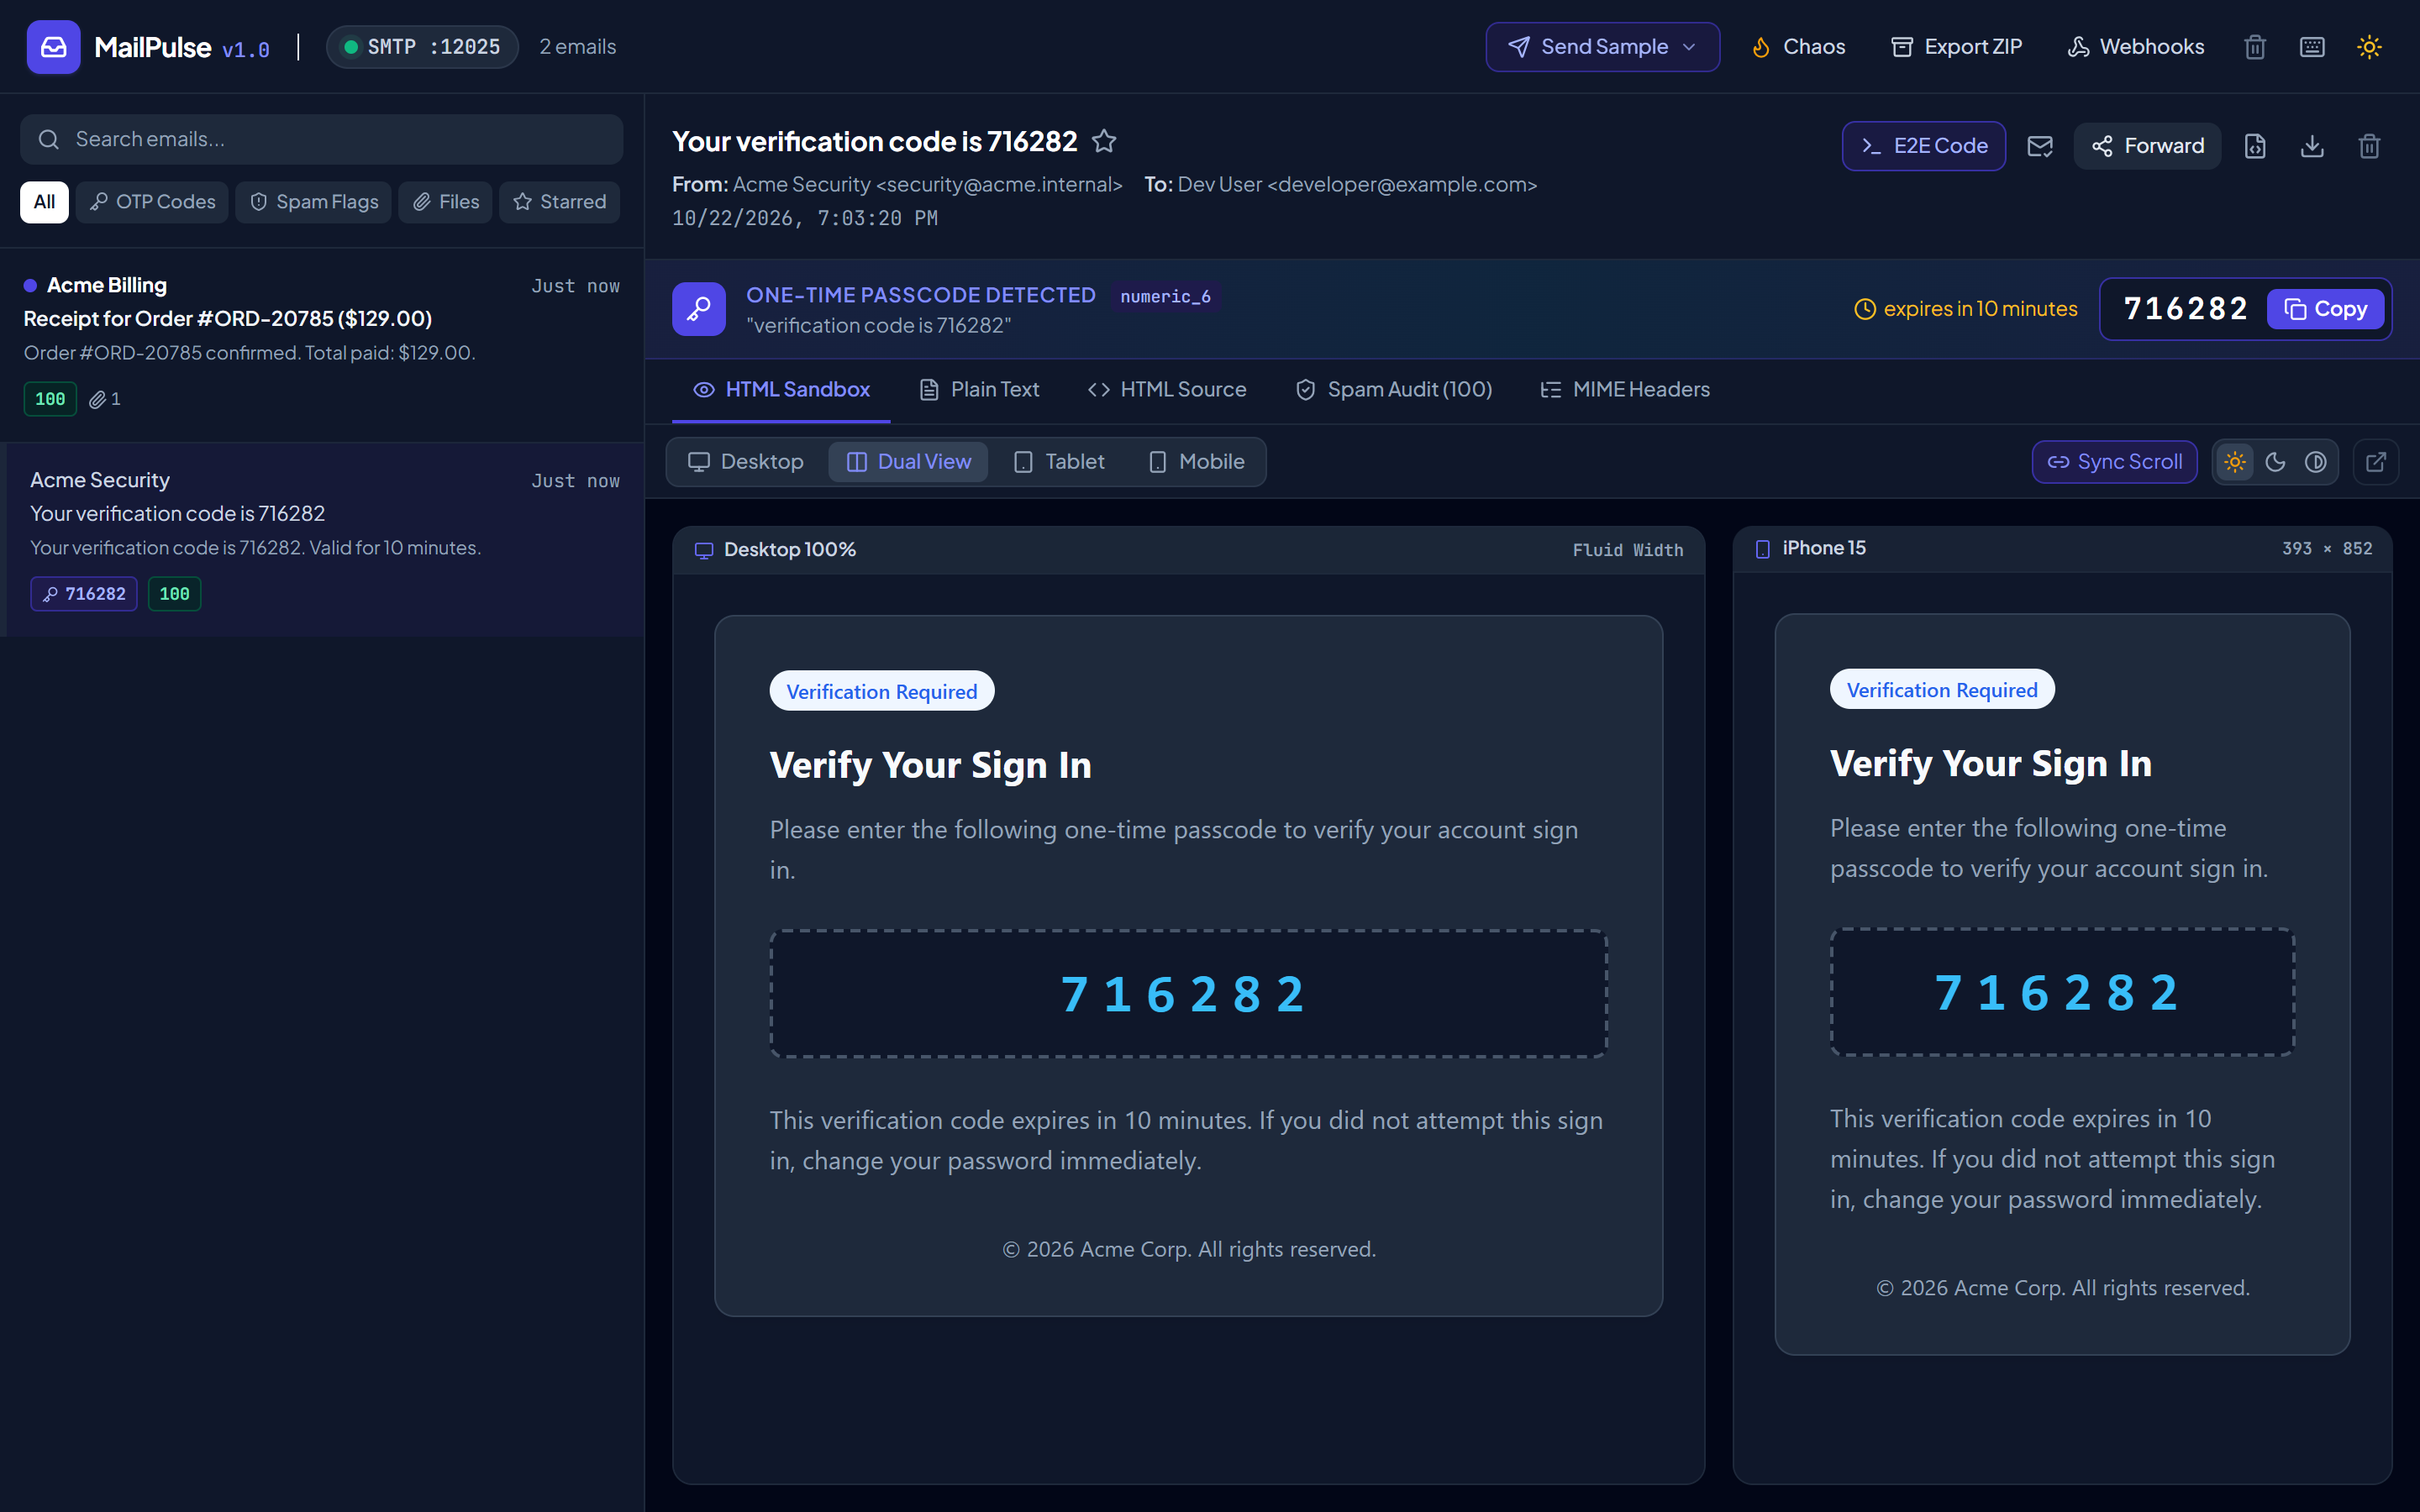This screenshot has height=1512, width=2420.
Task: Switch preview to Tablet view
Action: click(x=1059, y=462)
